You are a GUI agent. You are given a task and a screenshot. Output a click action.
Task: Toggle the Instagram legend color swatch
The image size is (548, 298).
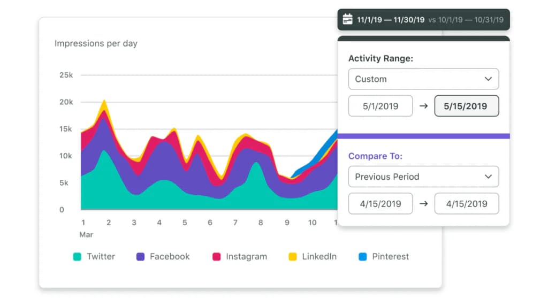217,257
